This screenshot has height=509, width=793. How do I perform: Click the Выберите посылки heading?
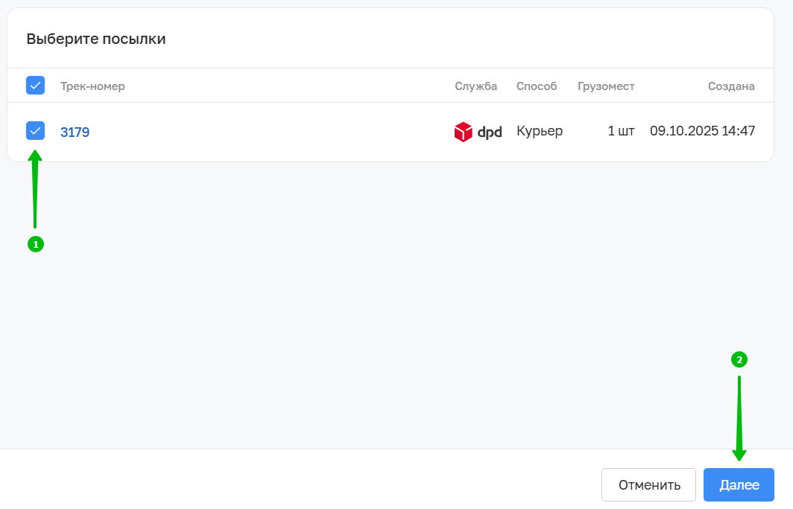coord(96,39)
